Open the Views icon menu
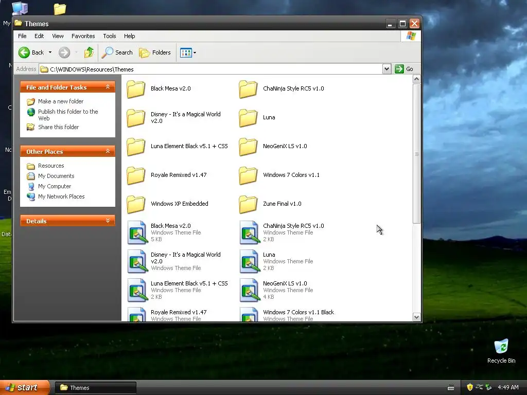The image size is (527, 395). (188, 52)
